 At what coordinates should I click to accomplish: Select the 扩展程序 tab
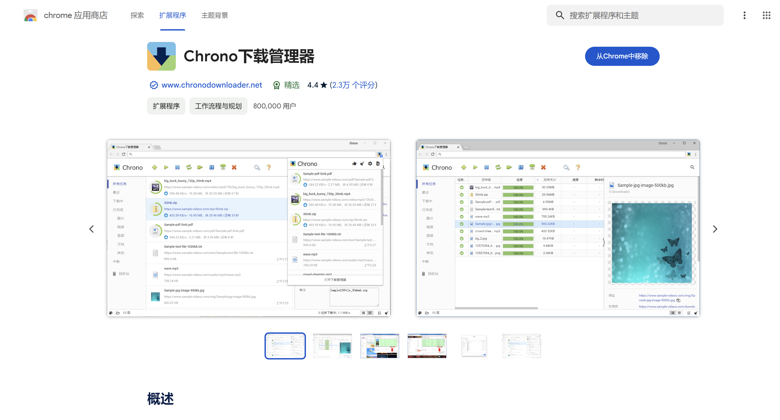click(172, 15)
